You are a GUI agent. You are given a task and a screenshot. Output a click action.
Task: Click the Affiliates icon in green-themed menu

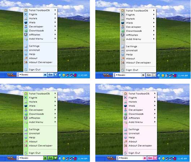click(x=26, y=118)
